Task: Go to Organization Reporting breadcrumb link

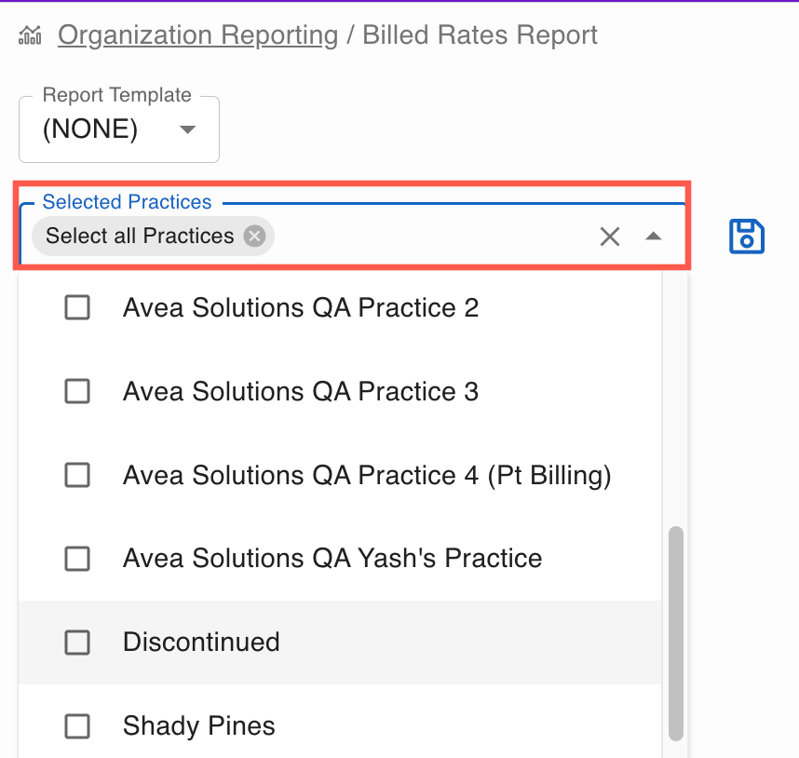Action: click(197, 36)
